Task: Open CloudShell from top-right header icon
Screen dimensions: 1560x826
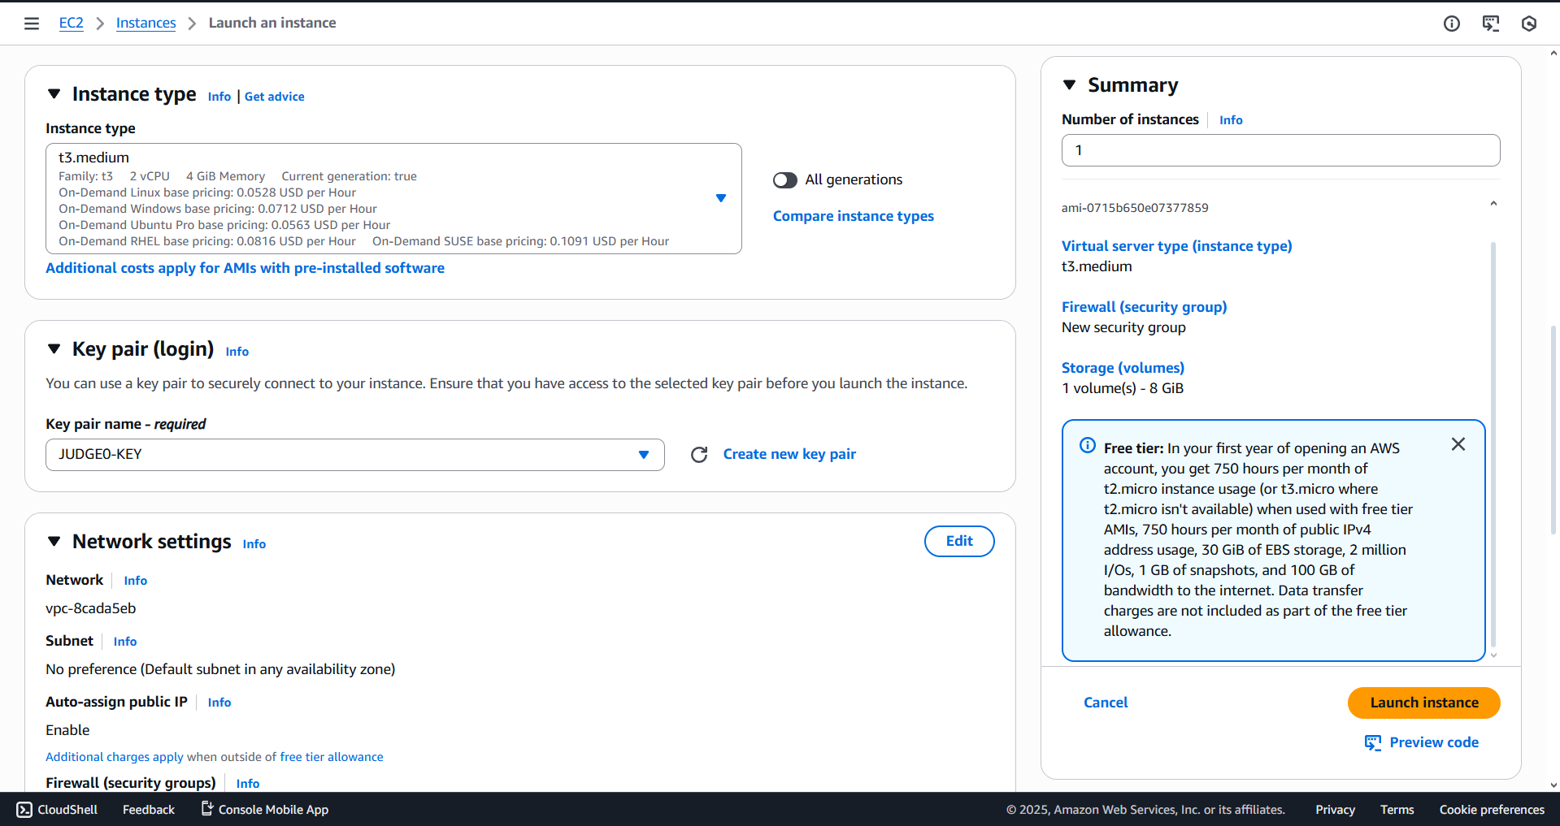Action: coord(1490,24)
